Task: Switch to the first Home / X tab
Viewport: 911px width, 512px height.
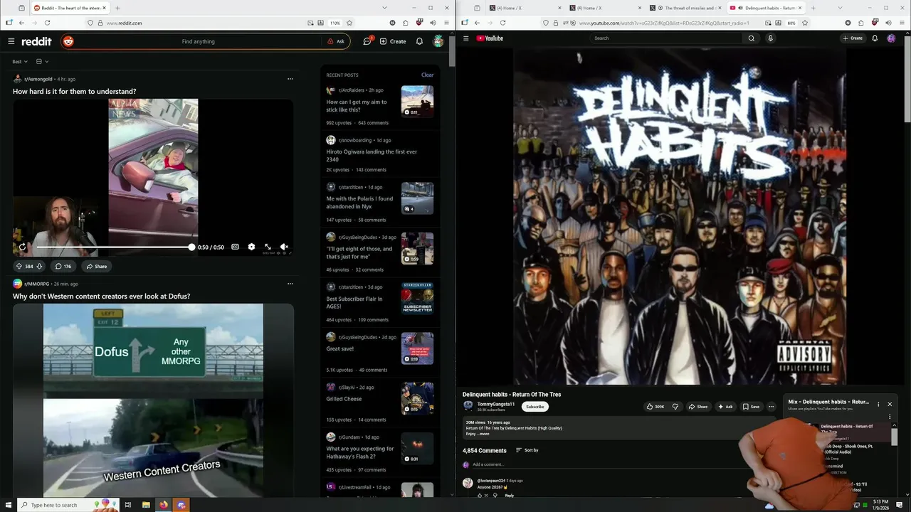Action: 525,8
